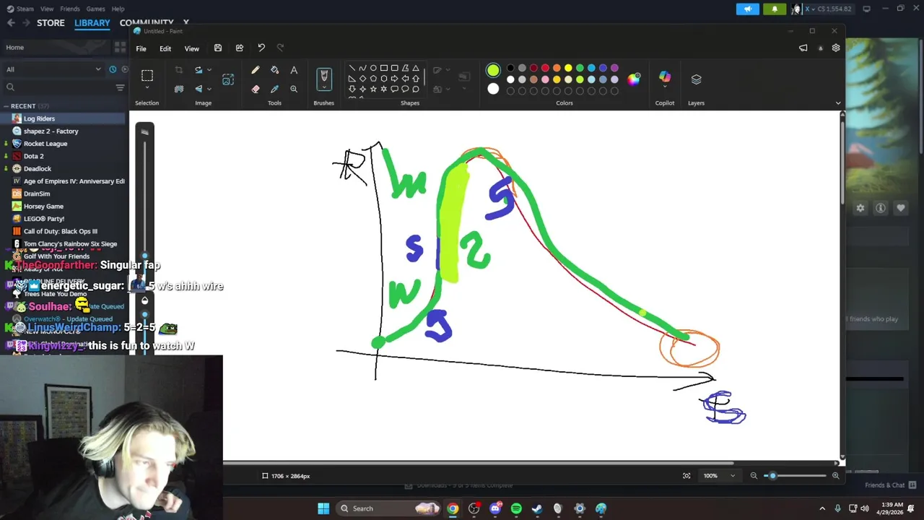924x520 pixels.
Task: Choose the five-point star shape
Action: [x=373, y=89]
